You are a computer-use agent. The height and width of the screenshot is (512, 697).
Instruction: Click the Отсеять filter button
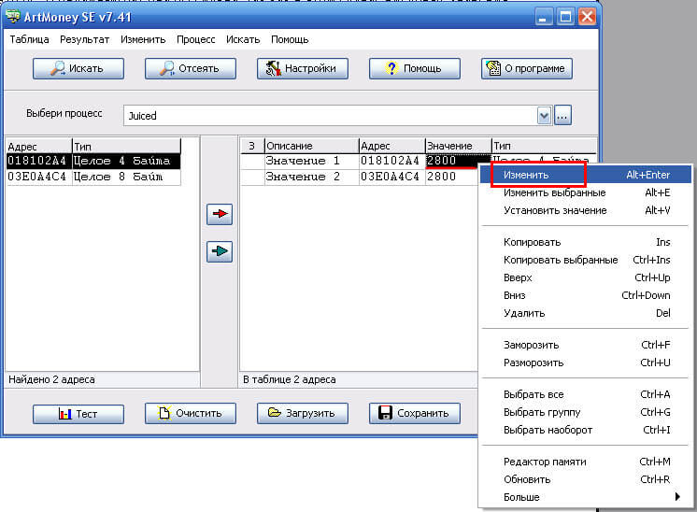pos(191,68)
